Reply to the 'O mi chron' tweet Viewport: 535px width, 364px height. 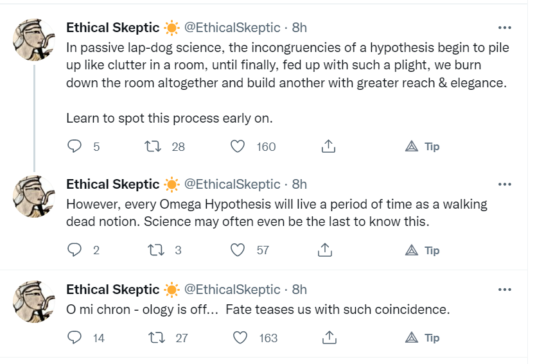pos(75,337)
